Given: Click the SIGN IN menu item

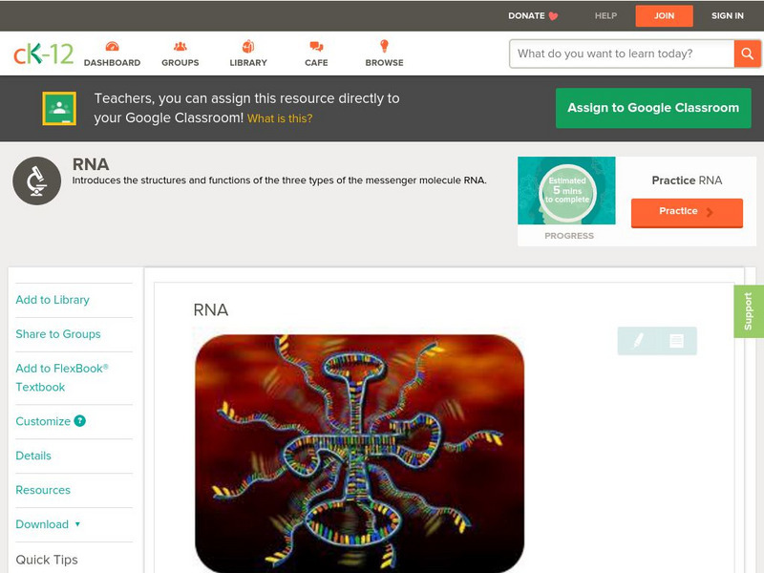Looking at the screenshot, I should pos(728,15).
